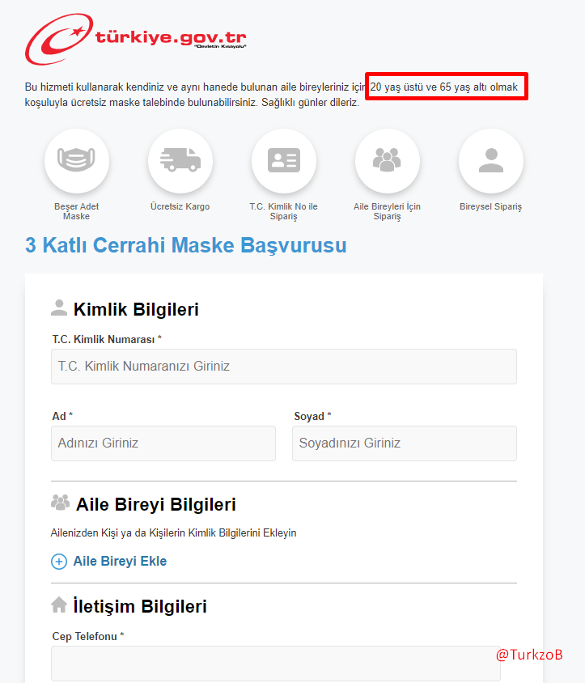Image resolution: width=585 pixels, height=683 pixels.
Task: Click the group icon beside Aile Bireyi Bilgileri
Action: point(60,503)
